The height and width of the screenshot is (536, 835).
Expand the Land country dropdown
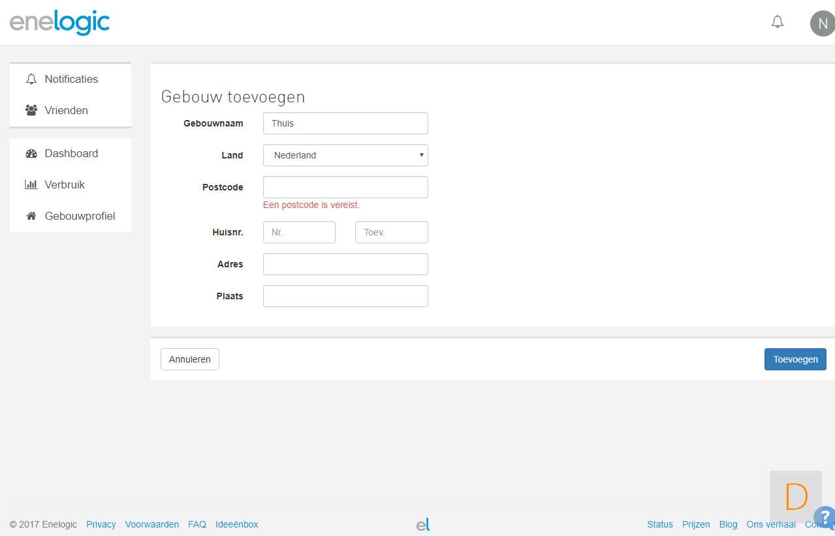click(345, 155)
